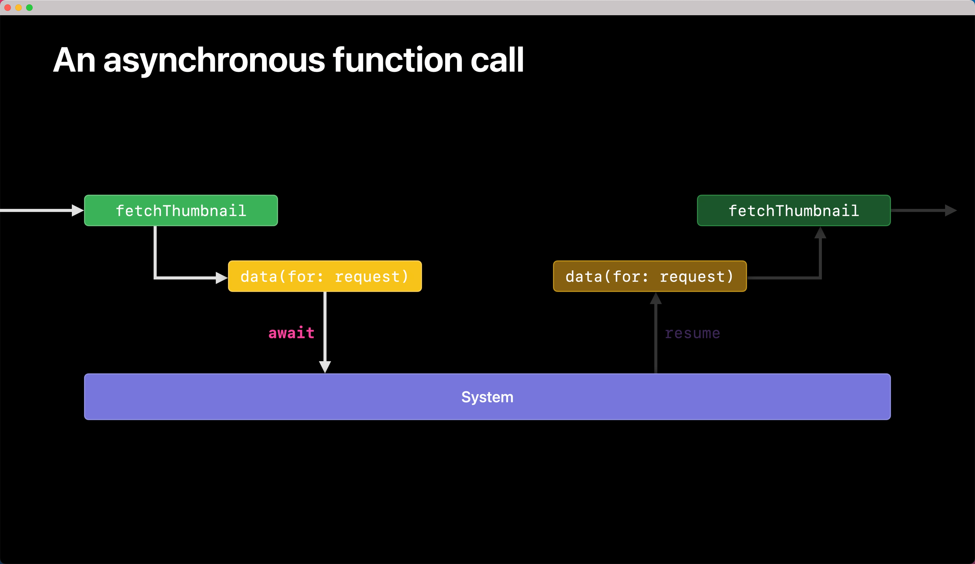Click the purple System bar
Screen dimensions: 975x564
(x=487, y=397)
